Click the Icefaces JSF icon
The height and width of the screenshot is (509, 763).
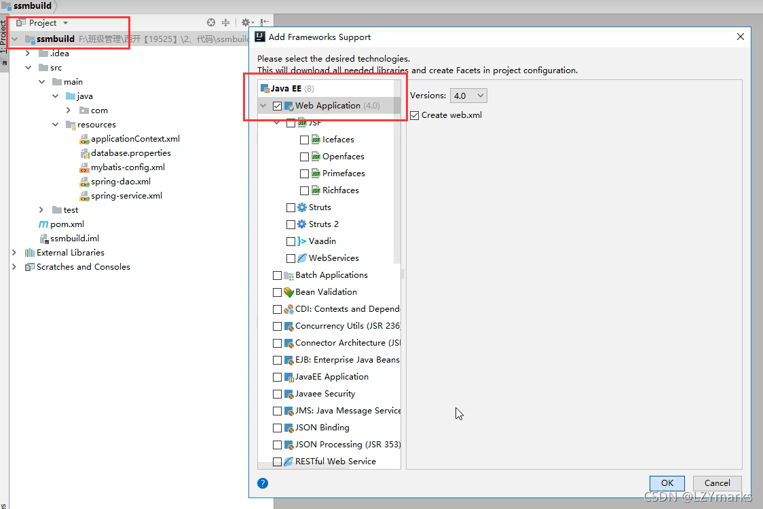pyautogui.click(x=316, y=140)
